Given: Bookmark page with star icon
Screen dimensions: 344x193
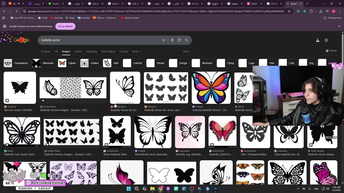Looking at the screenshot, I should (289, 11).
